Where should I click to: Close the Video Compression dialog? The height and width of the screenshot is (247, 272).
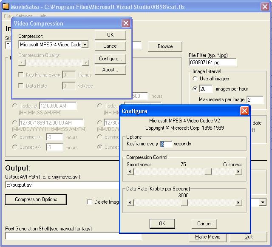(126, 23)
